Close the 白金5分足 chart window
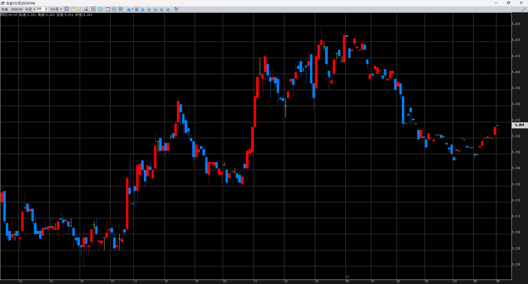The image size is (528, 284). (x=521, y=3)
